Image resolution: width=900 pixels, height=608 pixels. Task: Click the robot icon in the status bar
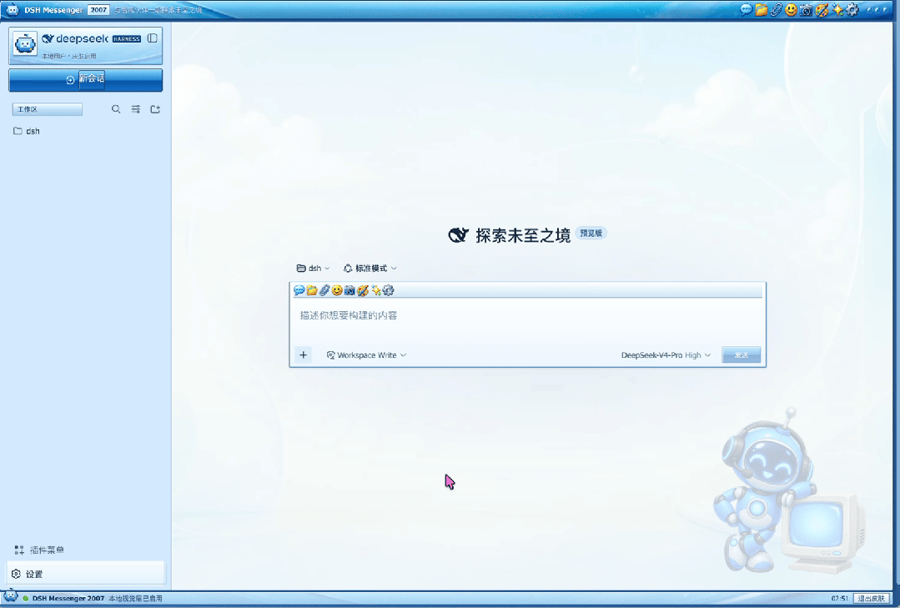pyautogui.click(x=11, y=596)
